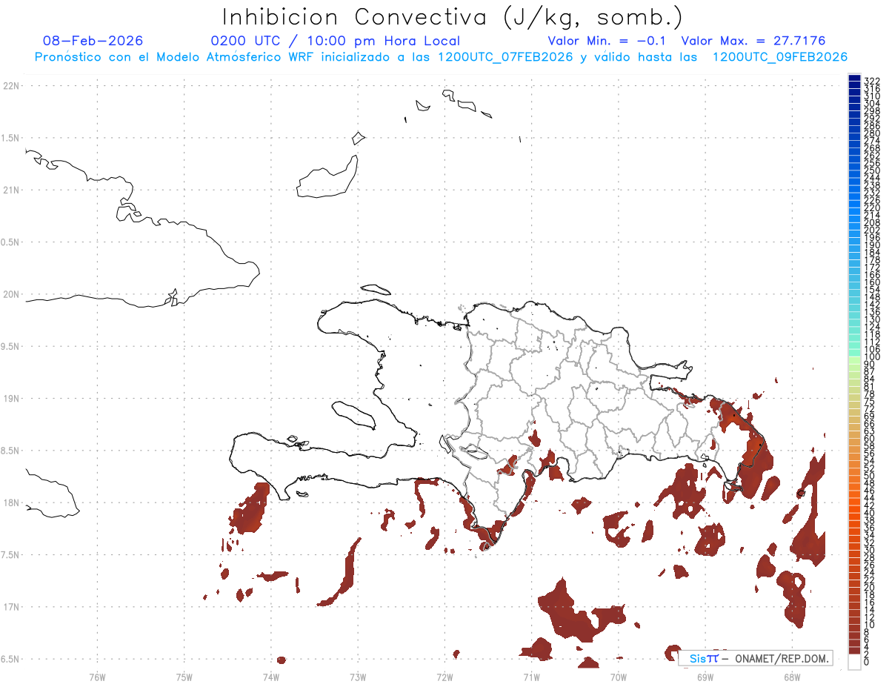889x687 pixels.
Task: Click the '74W' longitude label
Action: click(x=271, y=677)
